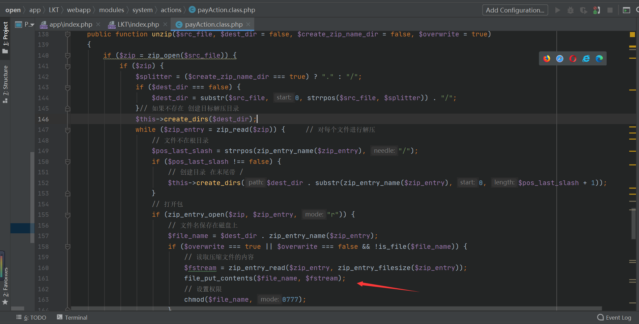Close the payAction.class.php tab
The width and height of the screenshot is (639, 324).
point(248,24)
